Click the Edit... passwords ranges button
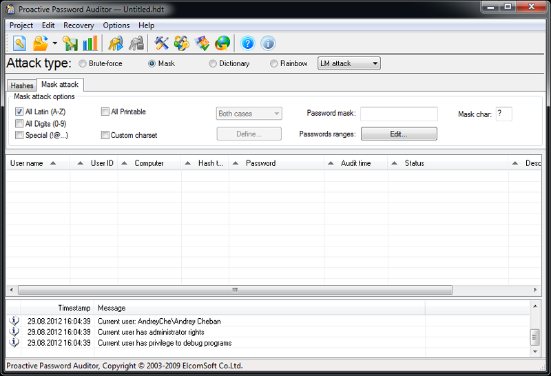 [x=399, y=134]
